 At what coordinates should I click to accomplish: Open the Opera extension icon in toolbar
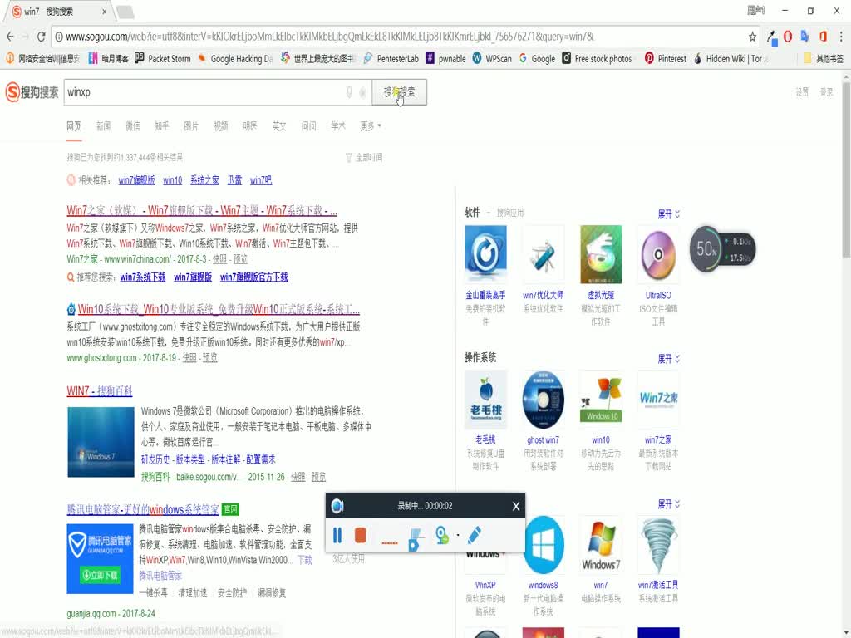coord(788,37)
